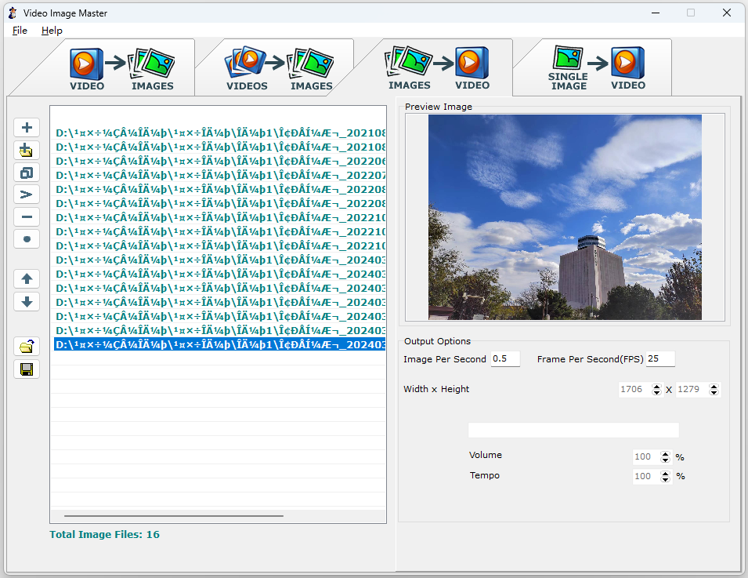Image resolution: width=748 pixels, height=578 pixels.
Task: Click the Video Image Master title bar app icon
Action: click(13, 13)
